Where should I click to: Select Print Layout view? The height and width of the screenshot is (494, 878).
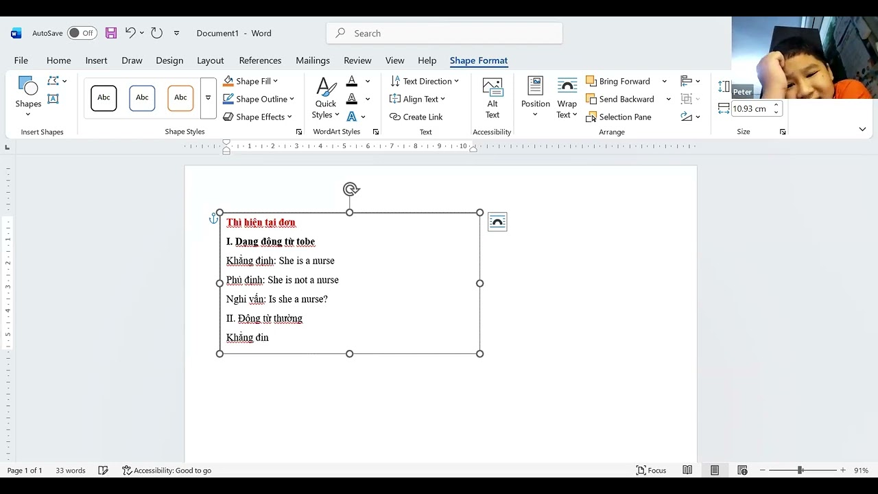(x=715, y=470)
